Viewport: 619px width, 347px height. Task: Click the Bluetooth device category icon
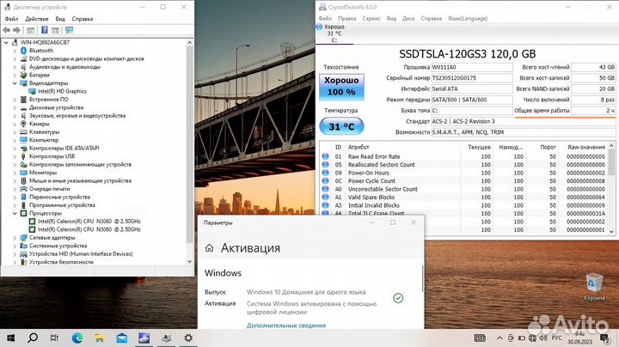pyautogui.click(x=24, y=51)
